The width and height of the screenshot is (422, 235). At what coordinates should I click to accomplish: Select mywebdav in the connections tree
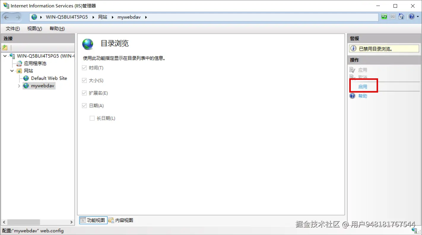(x=43, y=86)
